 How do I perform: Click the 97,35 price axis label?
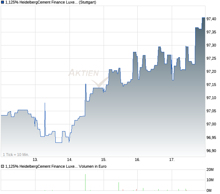pos(211,32)
